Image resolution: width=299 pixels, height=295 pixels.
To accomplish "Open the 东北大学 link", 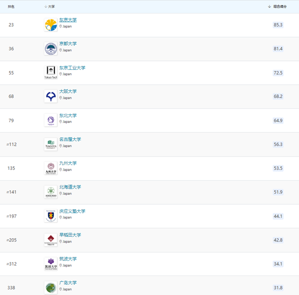I will tap(68, 115).
